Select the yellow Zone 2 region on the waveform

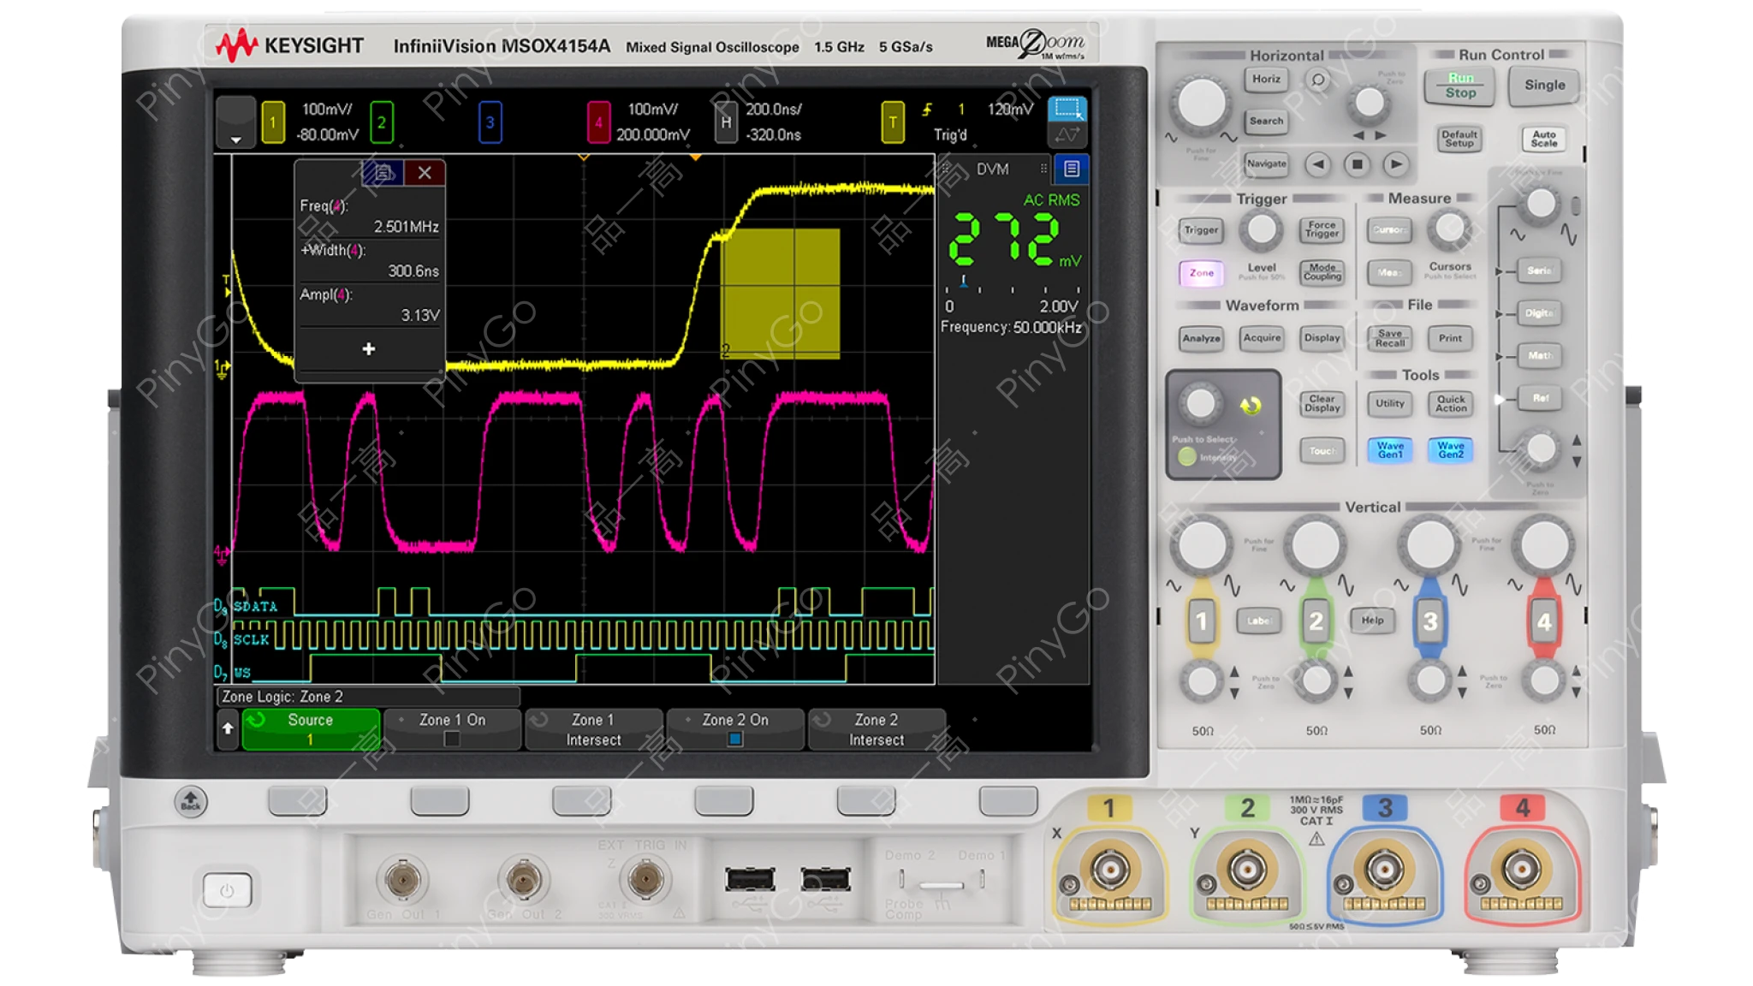point(779,295)
